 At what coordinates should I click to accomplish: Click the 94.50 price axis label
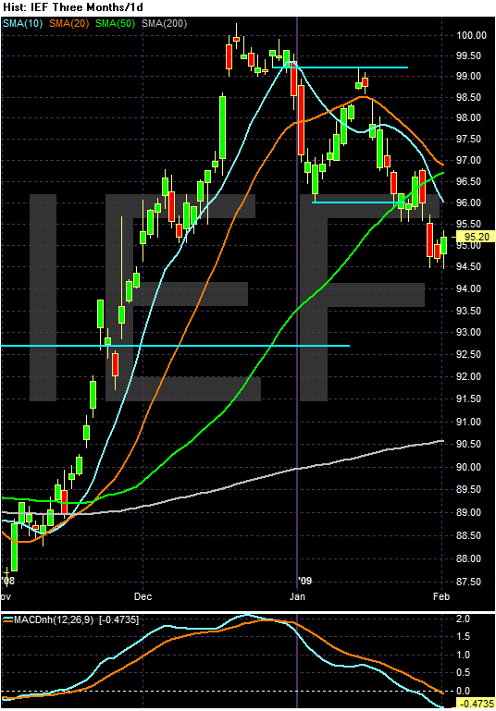[x=469, y=266]
